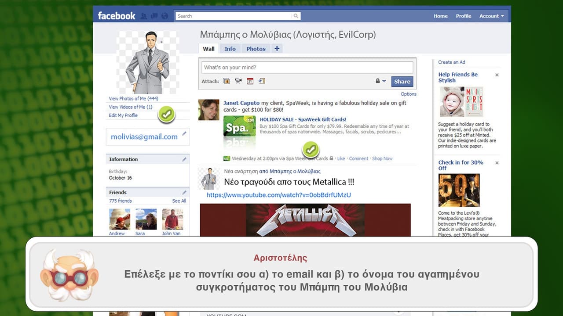Attach a link using the link icon
Image resolution: width=563 pixels, height=316 pixels.
(x=262, y=81)
